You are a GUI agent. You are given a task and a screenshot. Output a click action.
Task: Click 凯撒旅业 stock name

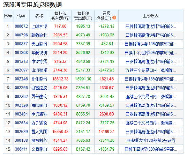pos(39,35)
